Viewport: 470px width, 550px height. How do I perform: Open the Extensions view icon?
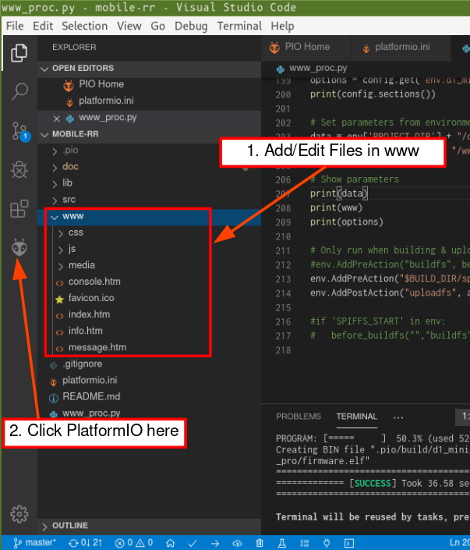click(19, 209)
